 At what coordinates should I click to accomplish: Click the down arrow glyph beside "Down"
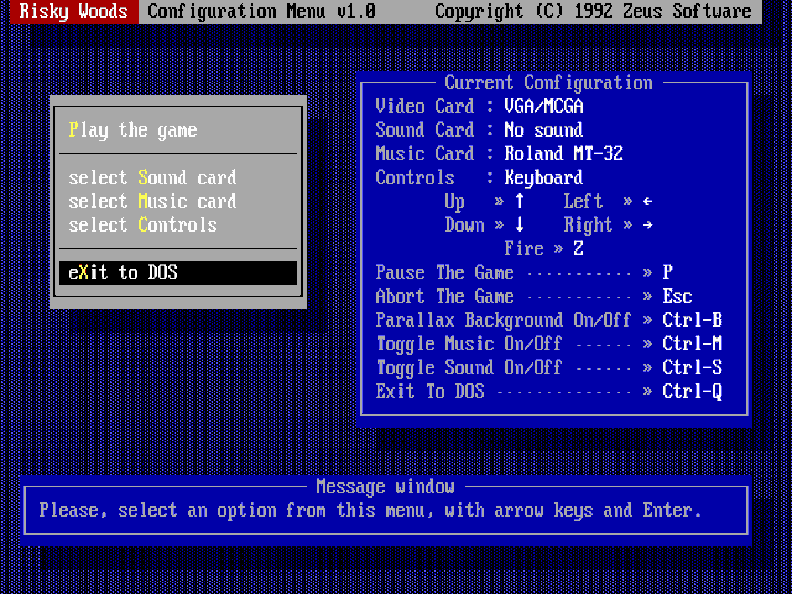tap(519, 225)
